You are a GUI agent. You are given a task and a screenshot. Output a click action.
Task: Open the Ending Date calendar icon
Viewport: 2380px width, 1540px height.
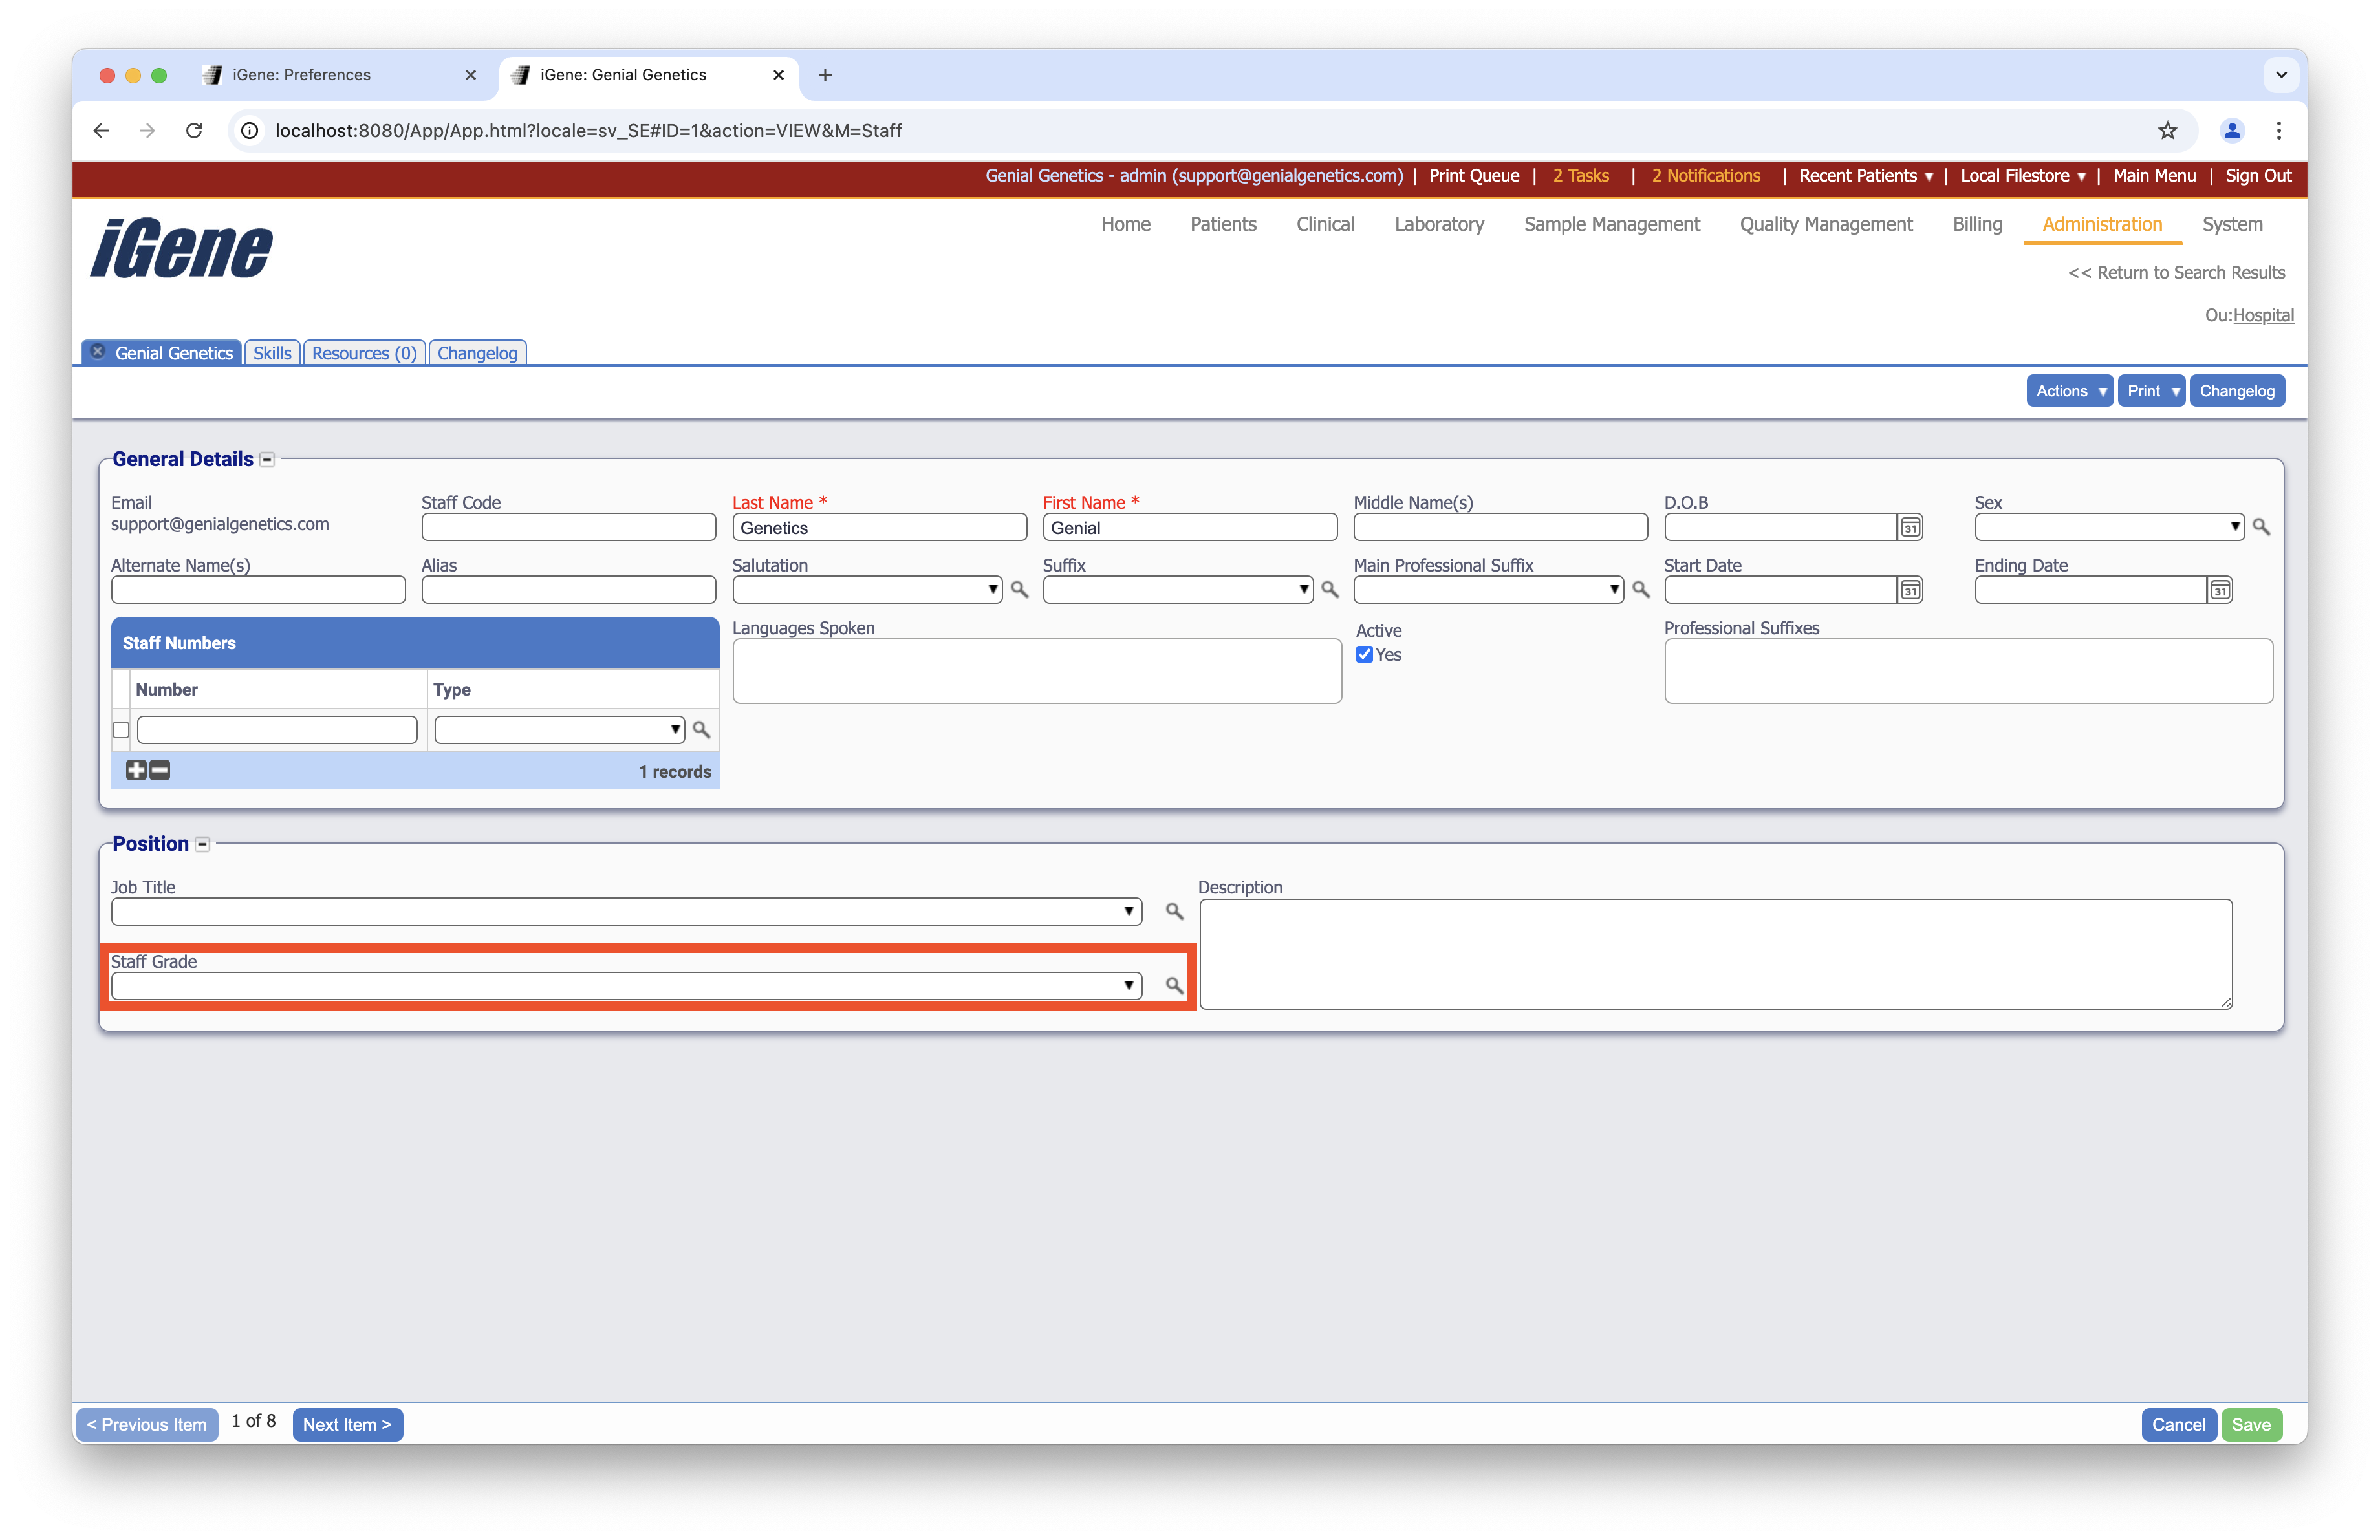point(2219,591)
